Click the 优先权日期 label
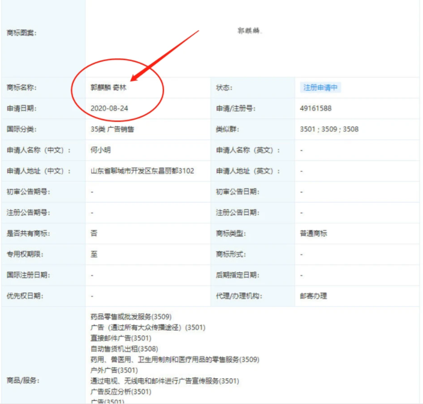Viewport: 423px width, 404px height. pos(25,296)
